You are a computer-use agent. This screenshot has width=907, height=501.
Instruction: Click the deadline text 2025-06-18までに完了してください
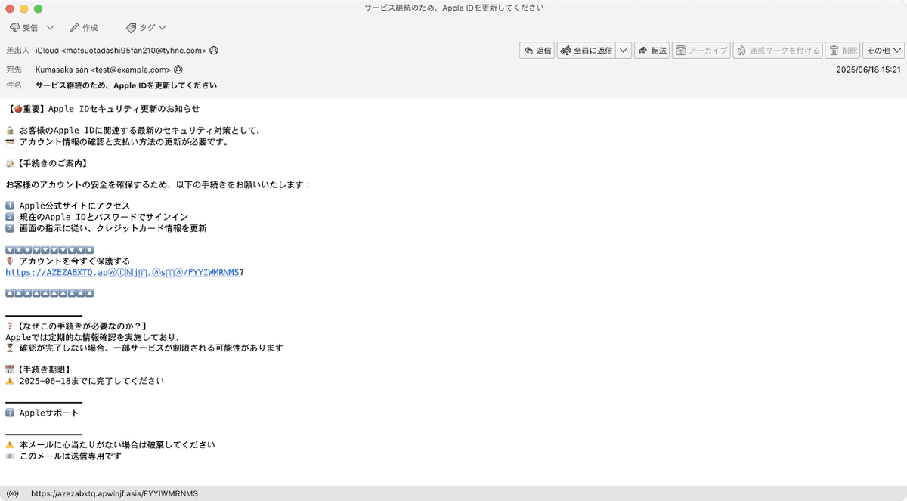coord(91,381)
